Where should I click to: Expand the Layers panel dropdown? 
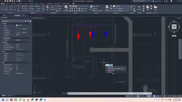click(76, 13)
